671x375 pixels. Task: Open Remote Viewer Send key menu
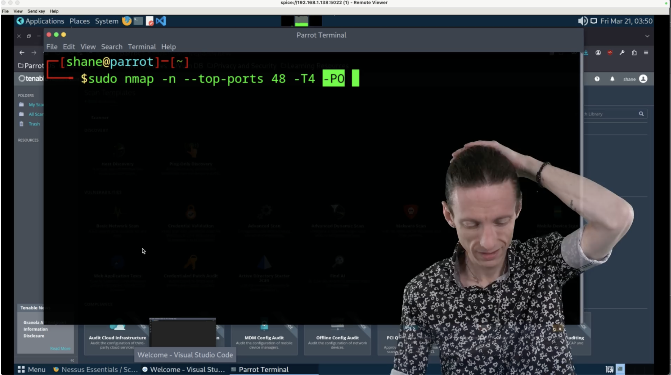point(36,11)
